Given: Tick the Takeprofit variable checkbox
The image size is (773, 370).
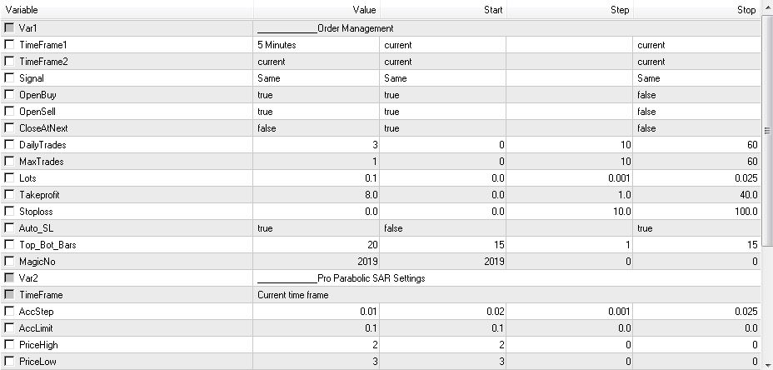Looking at the screenshot, I should coord(9,195).
